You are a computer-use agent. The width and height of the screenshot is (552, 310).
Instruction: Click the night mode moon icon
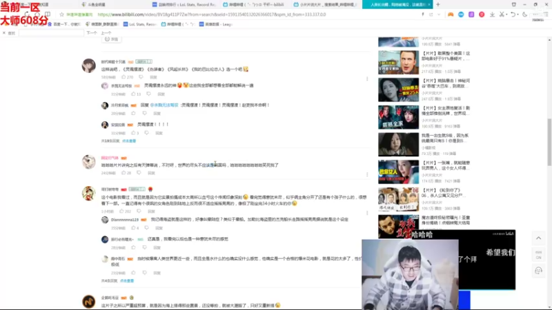pos(524,14)
